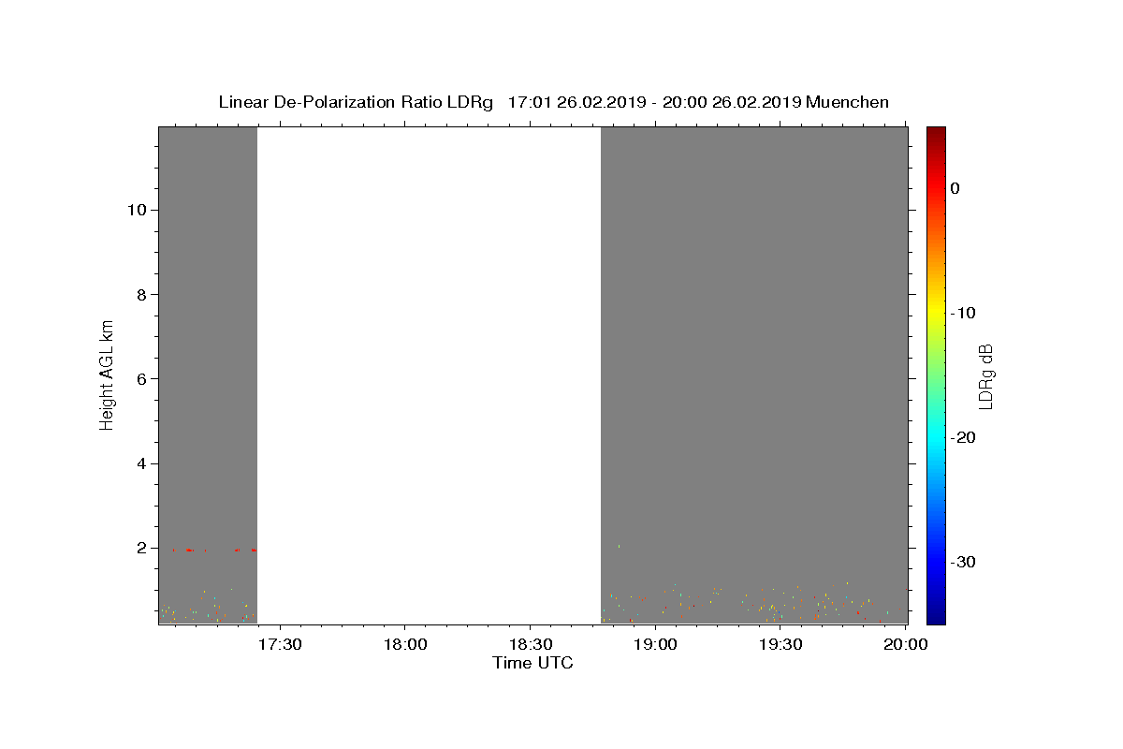Click the 19:30 time tick label

pyautogui.click(x=780, y=644)
